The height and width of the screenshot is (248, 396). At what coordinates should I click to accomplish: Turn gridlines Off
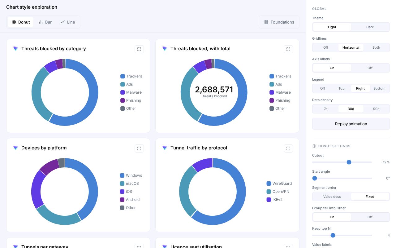[x=326, y=47]
